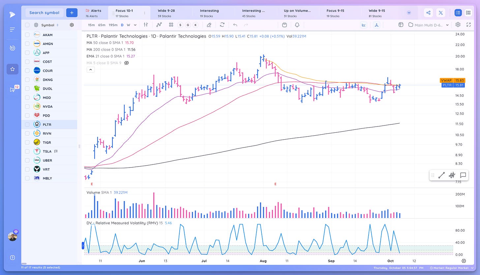This screenshot has width=480, height=275.
Task: Open the four-squares templates icon
Action: click(x=171, y=25)
